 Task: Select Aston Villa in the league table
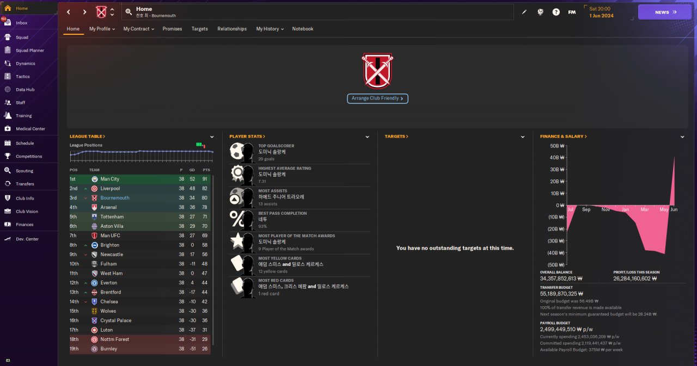pyautogui.click(x=140, y=226)
